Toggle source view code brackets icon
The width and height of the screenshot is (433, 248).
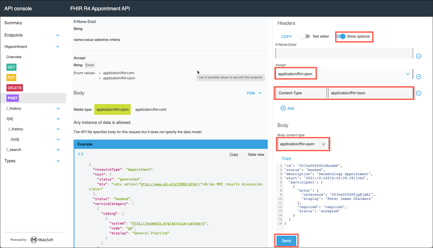(81, 154)
